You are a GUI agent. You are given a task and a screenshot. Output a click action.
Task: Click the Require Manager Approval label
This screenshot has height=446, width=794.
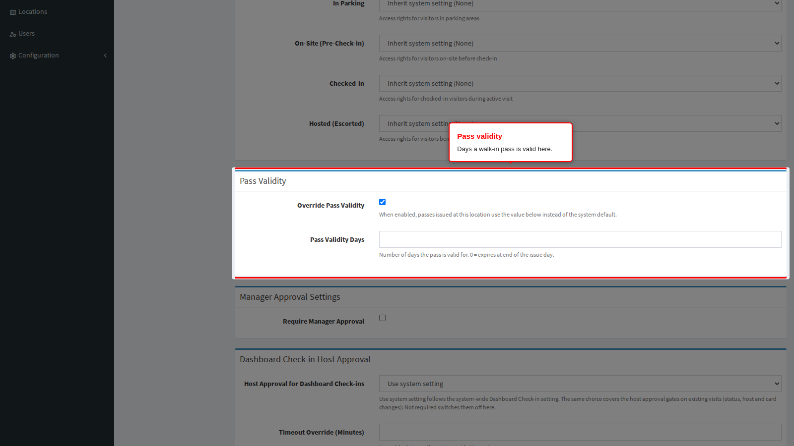324,321
